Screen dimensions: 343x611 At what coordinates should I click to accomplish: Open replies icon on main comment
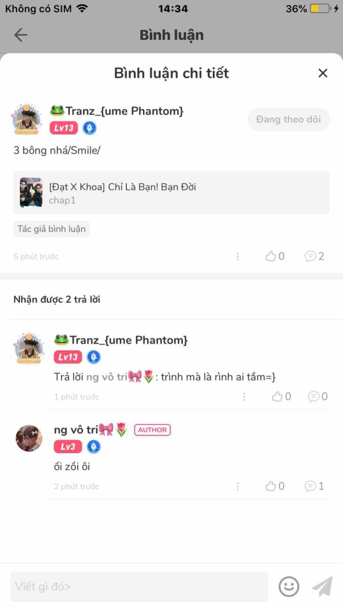click(314, 256)
